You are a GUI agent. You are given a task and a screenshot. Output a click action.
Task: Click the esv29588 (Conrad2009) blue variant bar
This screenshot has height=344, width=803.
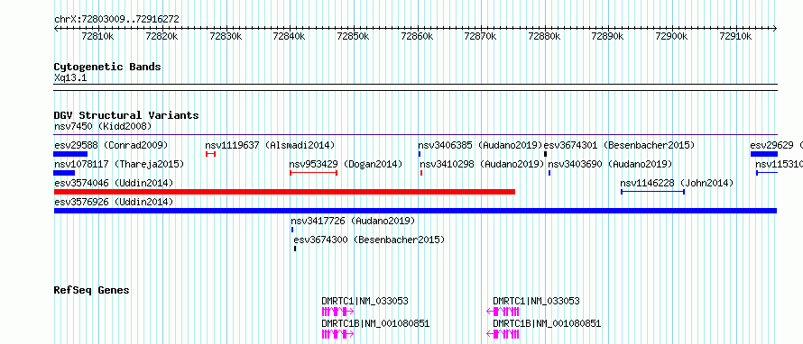click(x=70, y=154)
